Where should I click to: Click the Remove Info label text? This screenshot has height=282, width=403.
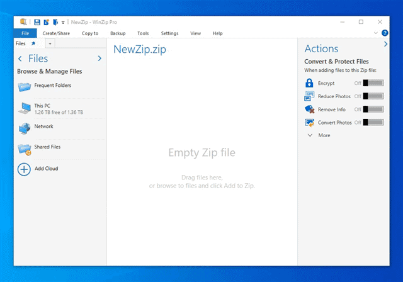coord(332,110)
